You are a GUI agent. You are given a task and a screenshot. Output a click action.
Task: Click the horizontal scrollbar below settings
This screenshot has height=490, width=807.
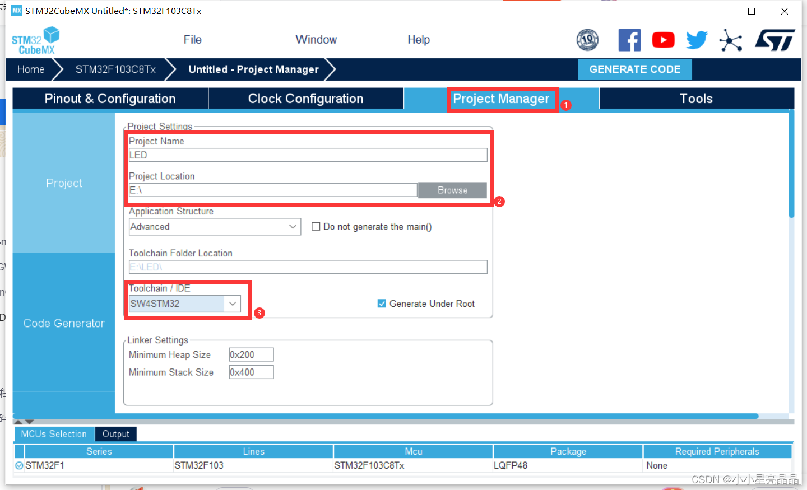386,416
